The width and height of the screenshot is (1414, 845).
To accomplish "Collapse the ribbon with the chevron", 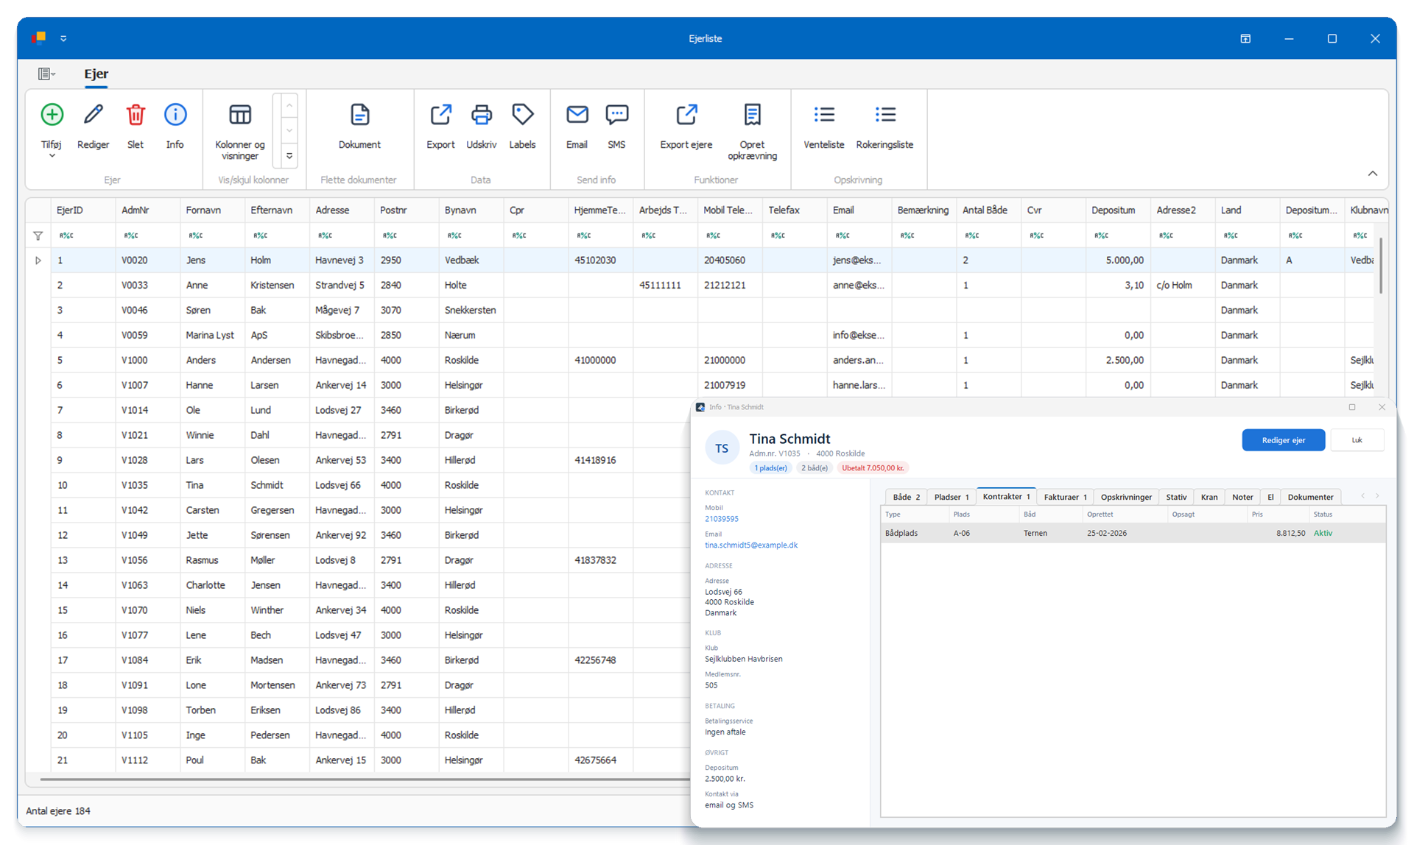I will point(1373,174).
